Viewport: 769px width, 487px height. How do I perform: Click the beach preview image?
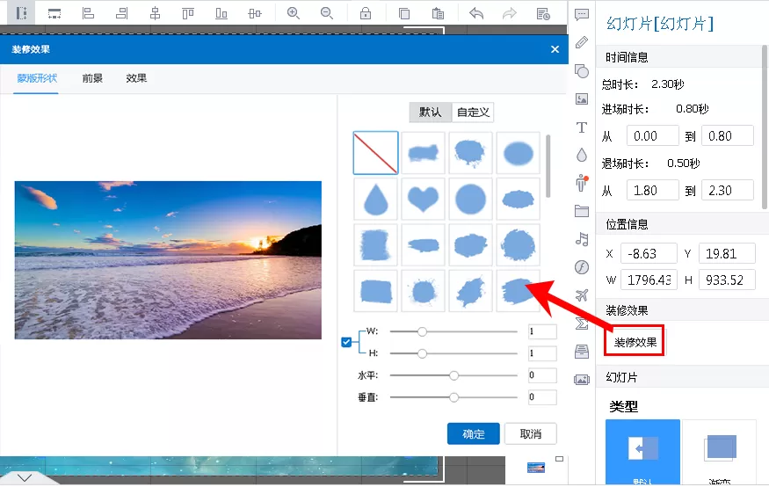(168, 260)
